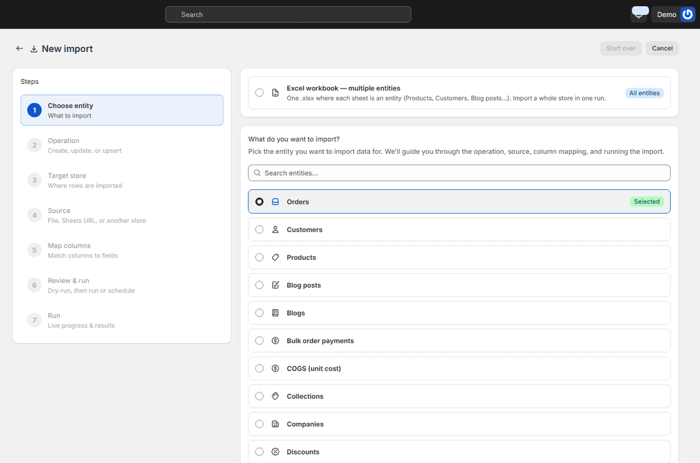
Task: Click the Companies building icon
Action: point(276,423)
